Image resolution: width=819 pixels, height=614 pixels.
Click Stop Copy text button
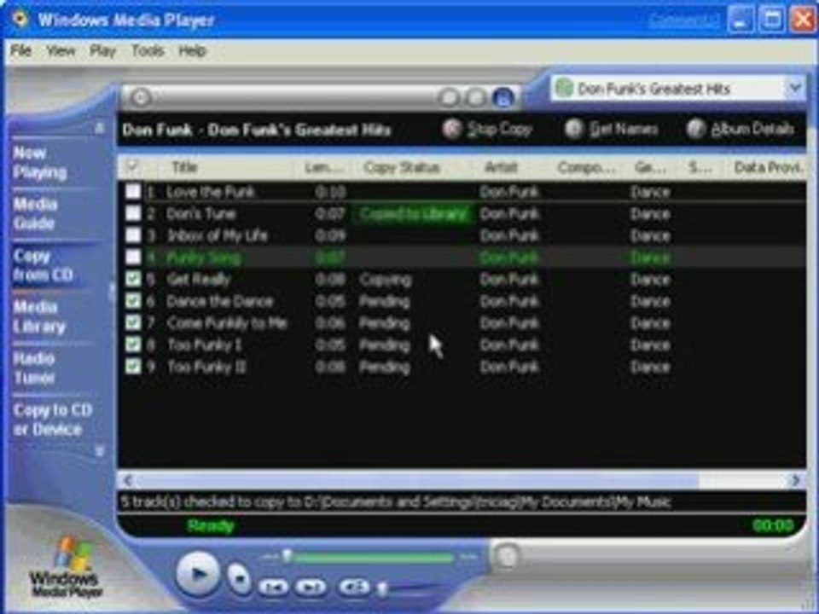(499, 129)
